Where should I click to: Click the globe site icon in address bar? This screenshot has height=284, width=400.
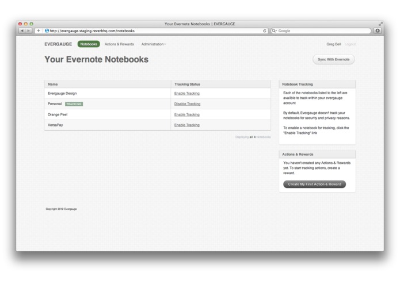47,30
